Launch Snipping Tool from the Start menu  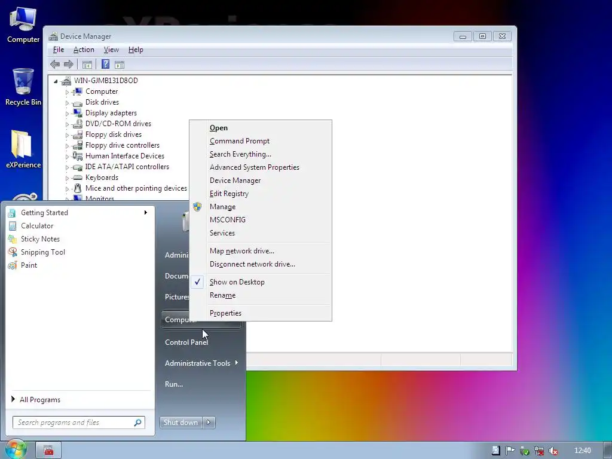[x=42, y=252]
